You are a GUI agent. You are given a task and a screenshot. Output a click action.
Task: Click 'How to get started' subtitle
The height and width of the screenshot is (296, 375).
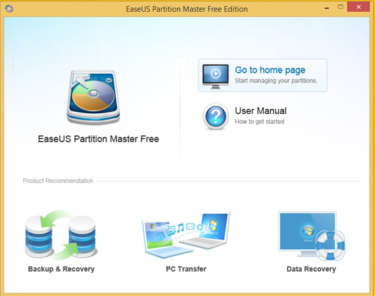tap(260, 122)
